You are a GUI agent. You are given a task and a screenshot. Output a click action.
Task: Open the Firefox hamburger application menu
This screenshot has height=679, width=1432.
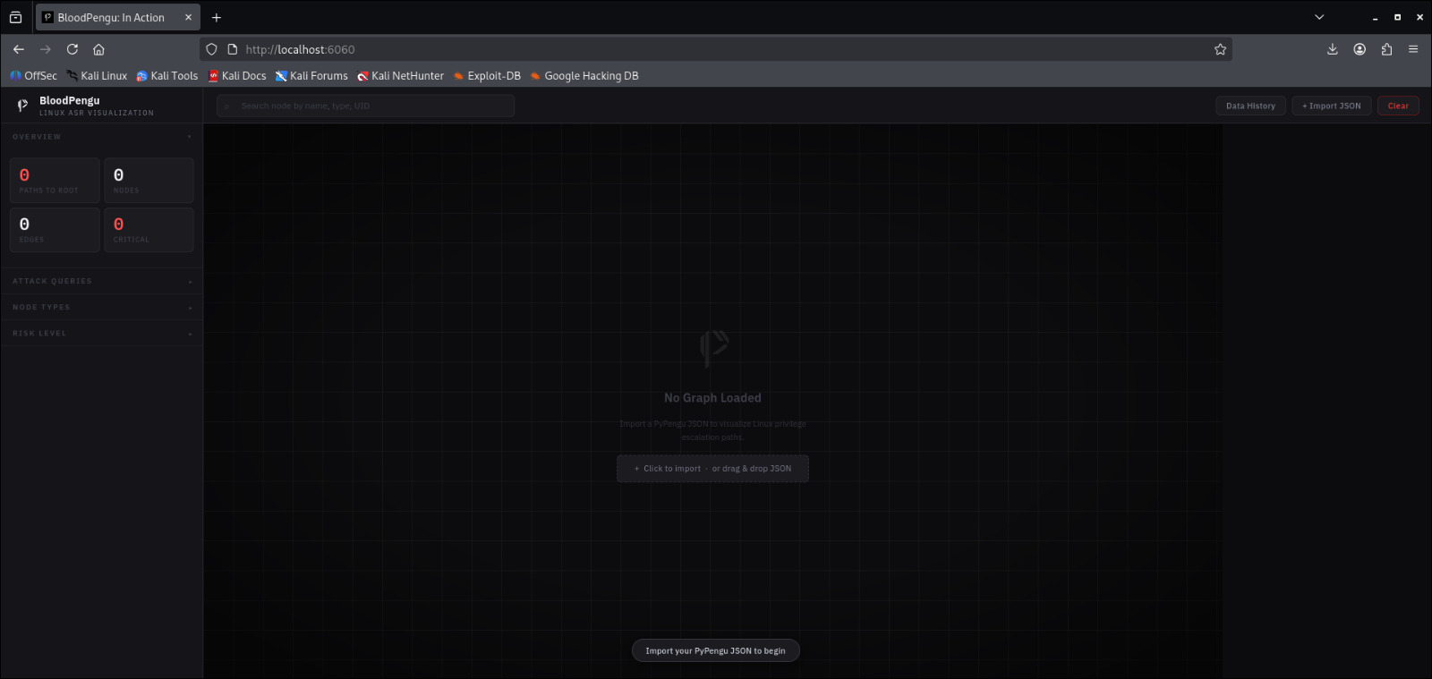tap(1413, 49)
